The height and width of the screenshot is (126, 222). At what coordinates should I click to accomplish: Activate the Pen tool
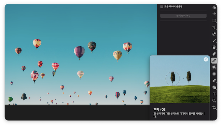point(214,81)
